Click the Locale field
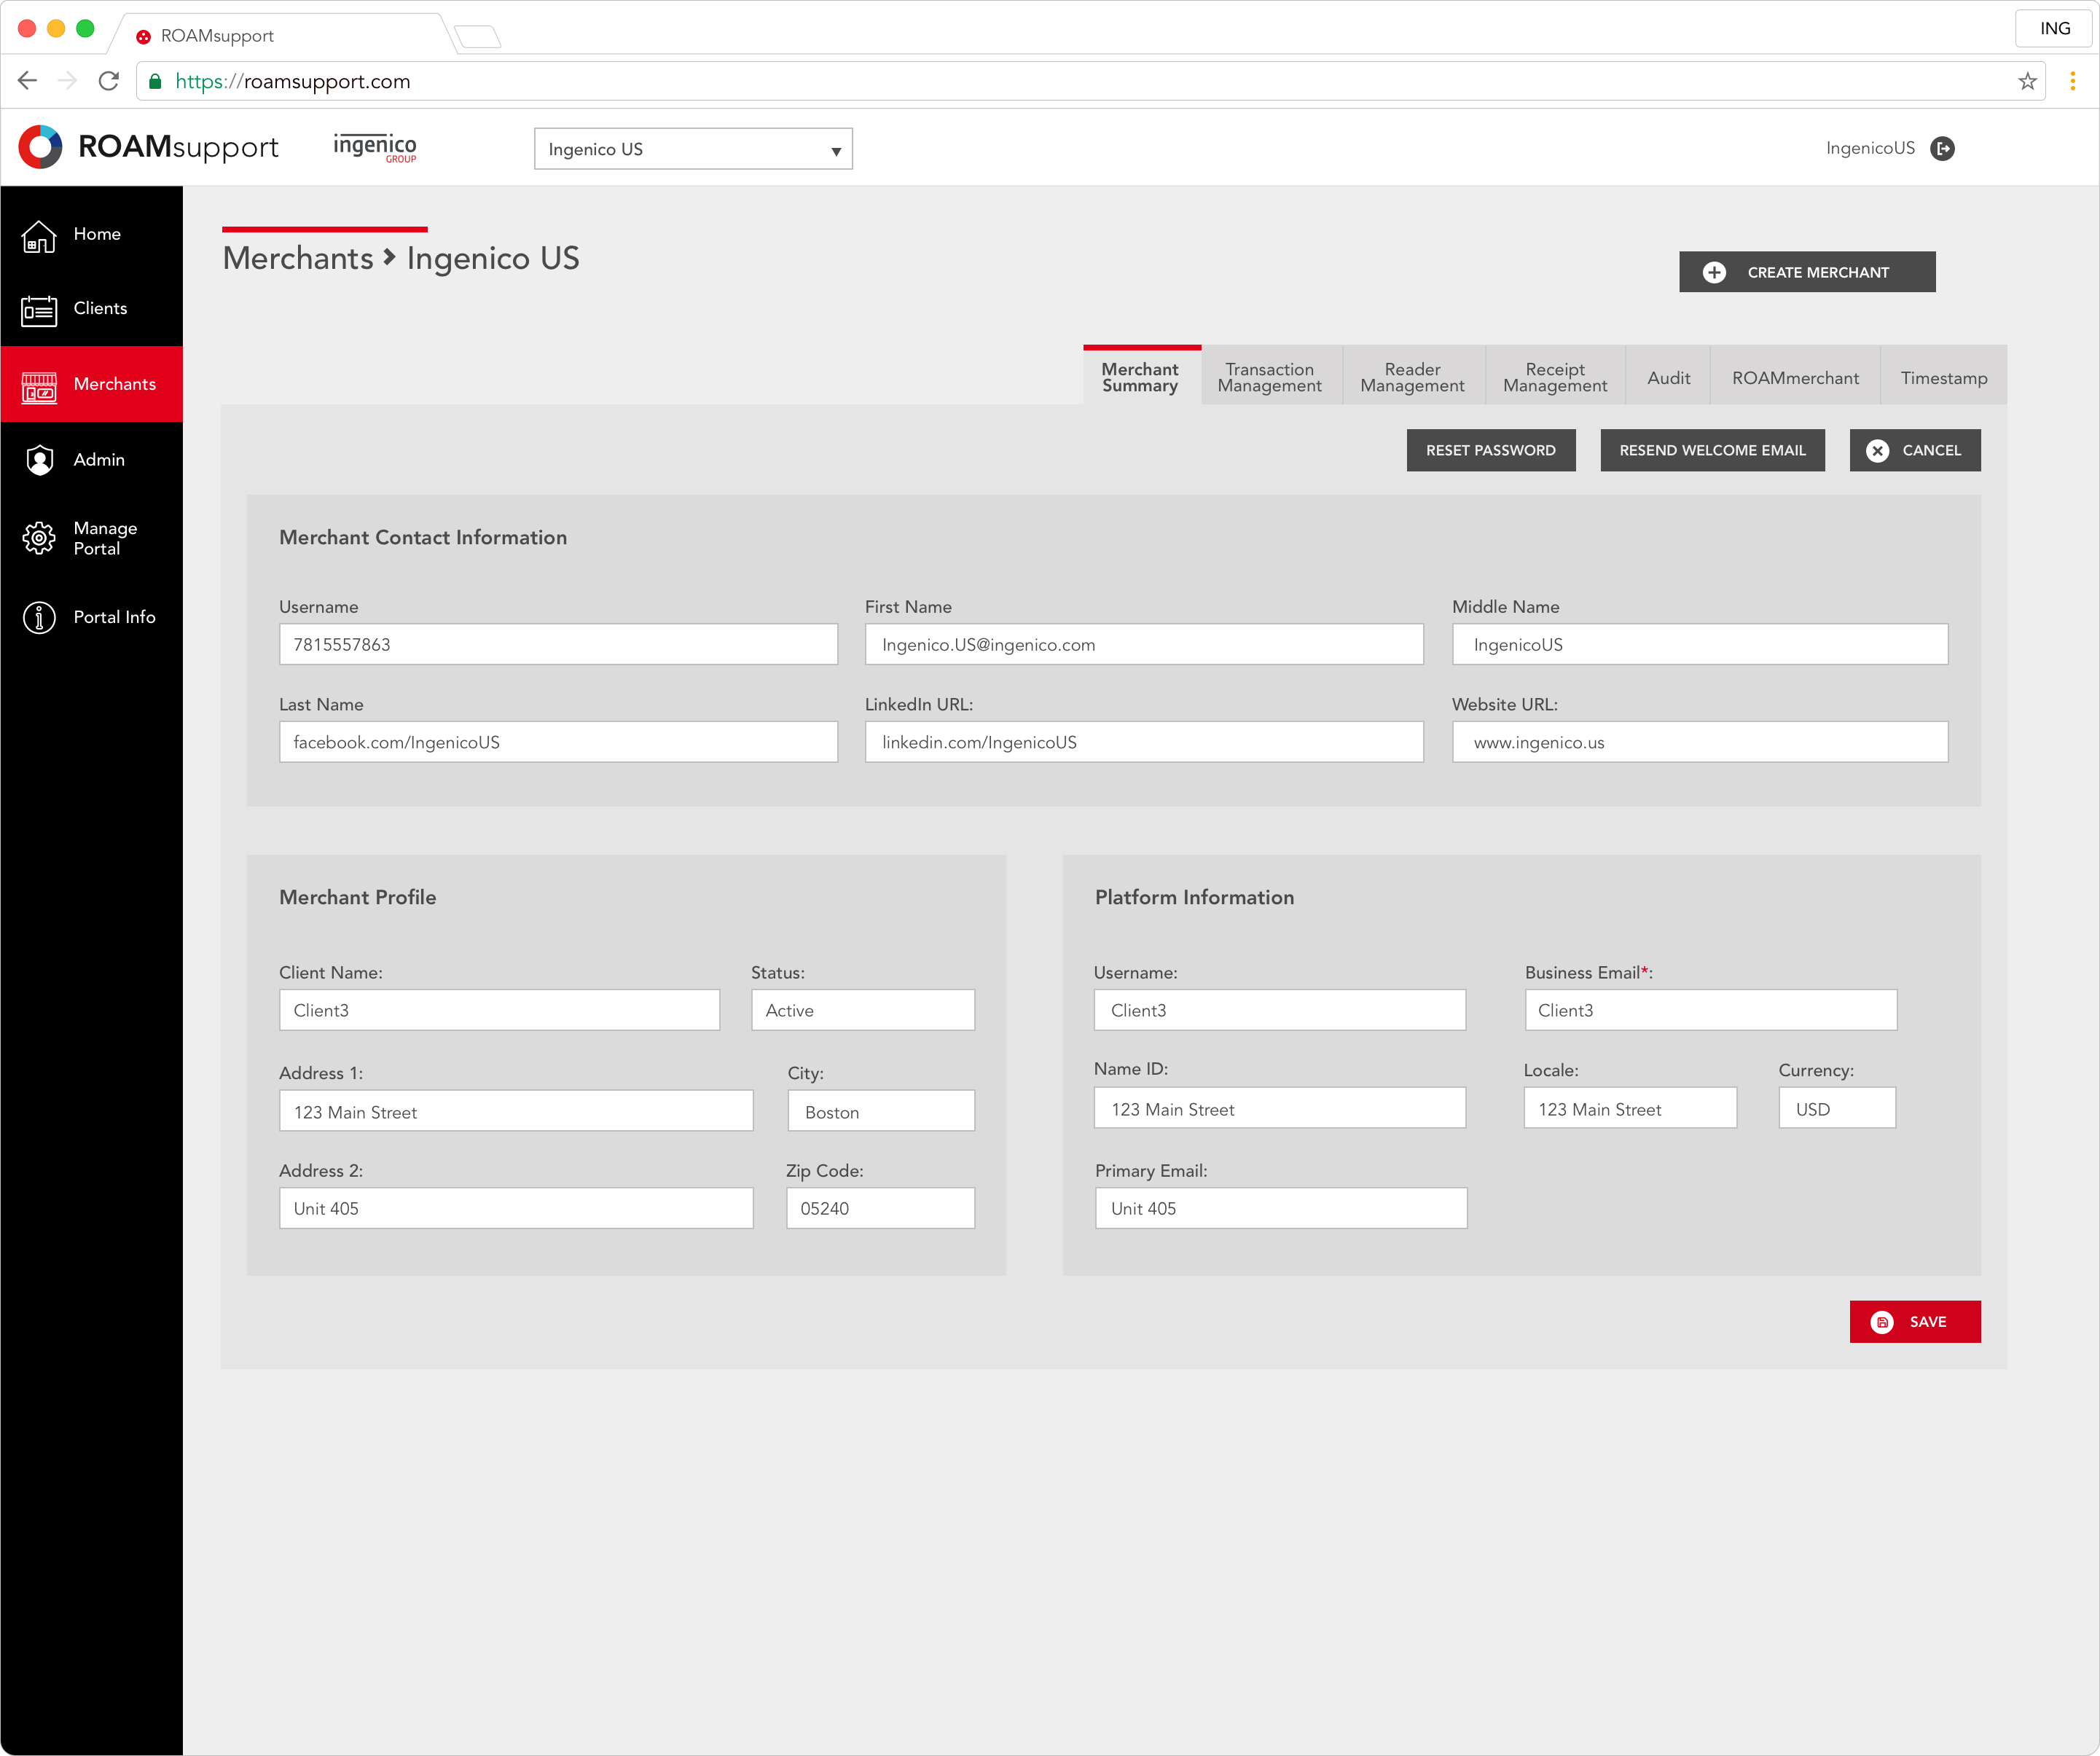 point(1630,1109)
